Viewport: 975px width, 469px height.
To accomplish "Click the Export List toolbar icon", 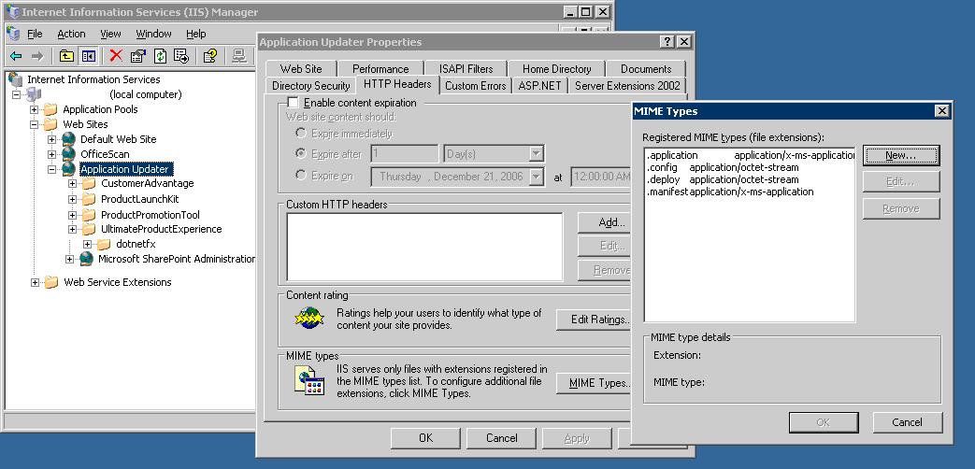I will point(181,57).
